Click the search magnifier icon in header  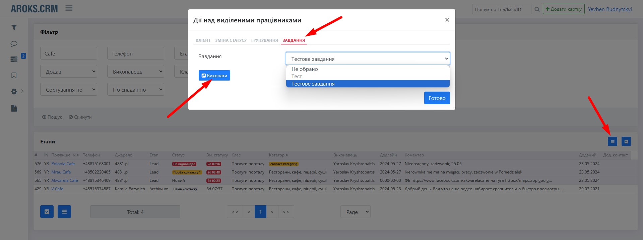pos(537,9)
